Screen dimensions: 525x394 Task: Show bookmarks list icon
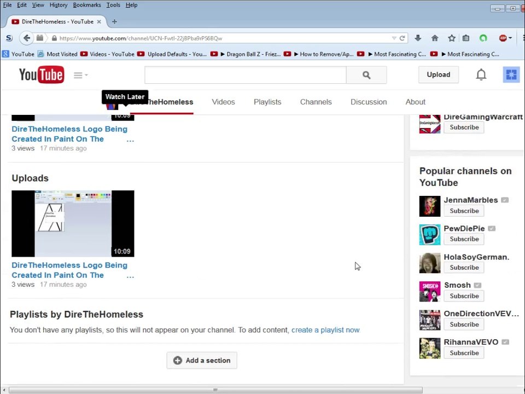[x=466, y=38]
